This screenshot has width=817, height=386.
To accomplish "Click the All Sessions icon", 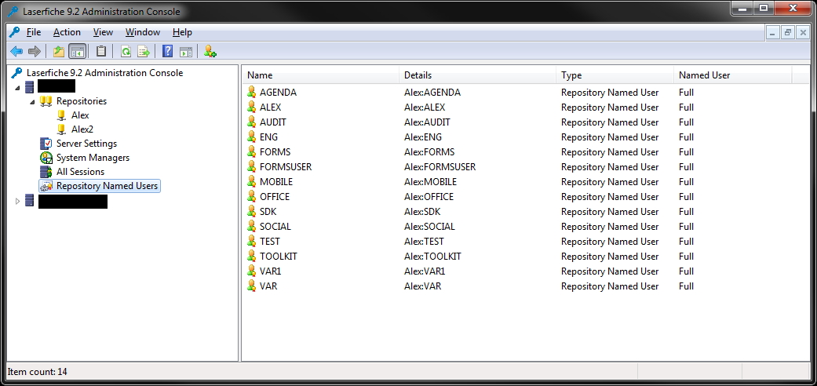I will [46, 171].
